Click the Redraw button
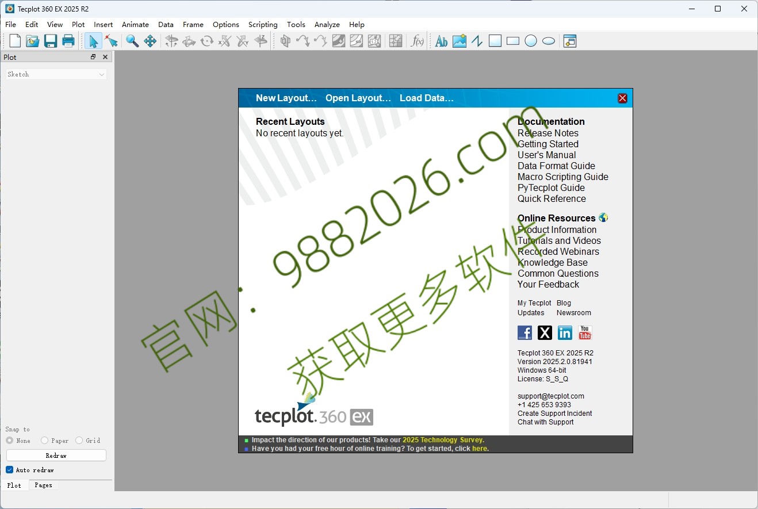Image resolution: width=758 pixels, height=509 pixels. click(x=56, y=456)
